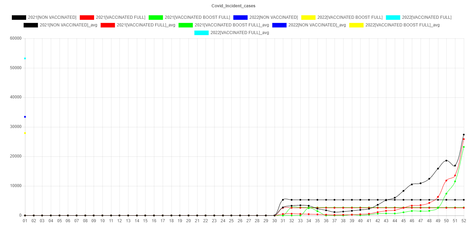Toggle the 2021[NON VACCINATED] legend label
The width and height of the screenshot is (467, 233).
[52, 17]
